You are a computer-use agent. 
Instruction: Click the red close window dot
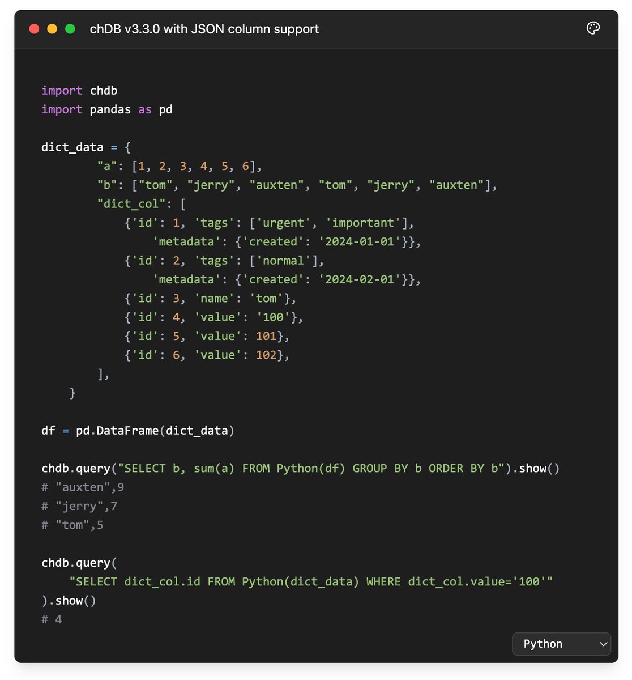pyautogui.click(x=34, y=29)
